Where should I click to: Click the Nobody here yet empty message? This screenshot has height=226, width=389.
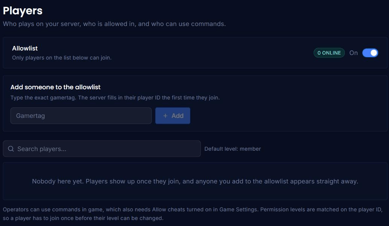pos(195,181)
